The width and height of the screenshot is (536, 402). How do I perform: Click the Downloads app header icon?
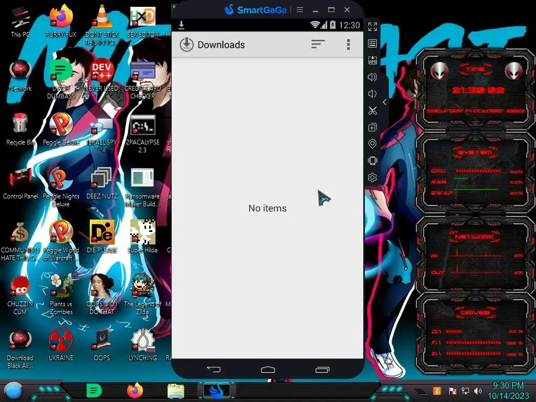coord(187,44)
